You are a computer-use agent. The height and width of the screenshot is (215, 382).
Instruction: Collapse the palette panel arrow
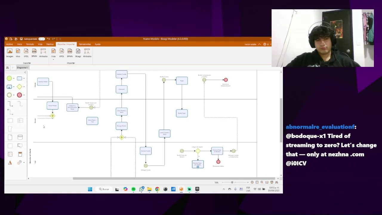coord(25,72)
